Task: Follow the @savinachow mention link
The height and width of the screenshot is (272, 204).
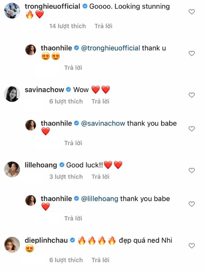Action: pyautogui.click(x=104, y=124)
